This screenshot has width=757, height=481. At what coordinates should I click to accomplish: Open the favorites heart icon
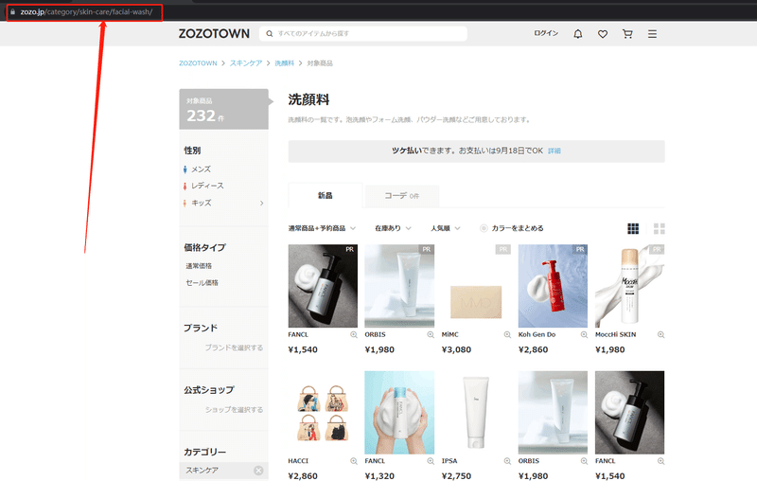pyautogui.click(x=603, y=34)
